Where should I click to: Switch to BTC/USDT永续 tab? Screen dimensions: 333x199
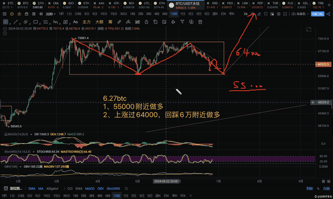pyautogui.click(x=185, y=5)
